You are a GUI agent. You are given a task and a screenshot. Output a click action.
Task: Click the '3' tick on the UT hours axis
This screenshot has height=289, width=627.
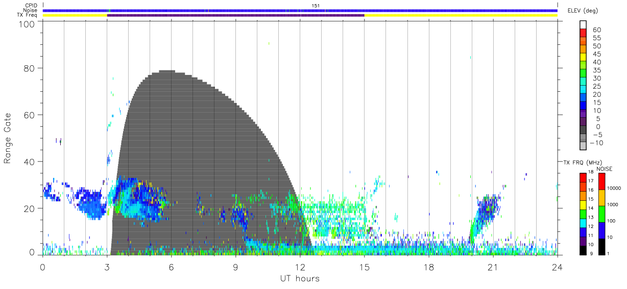[x=107, y=267]
